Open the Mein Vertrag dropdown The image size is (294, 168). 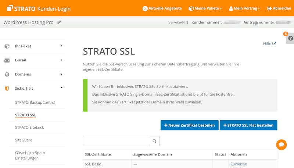[x=244, y=8]
